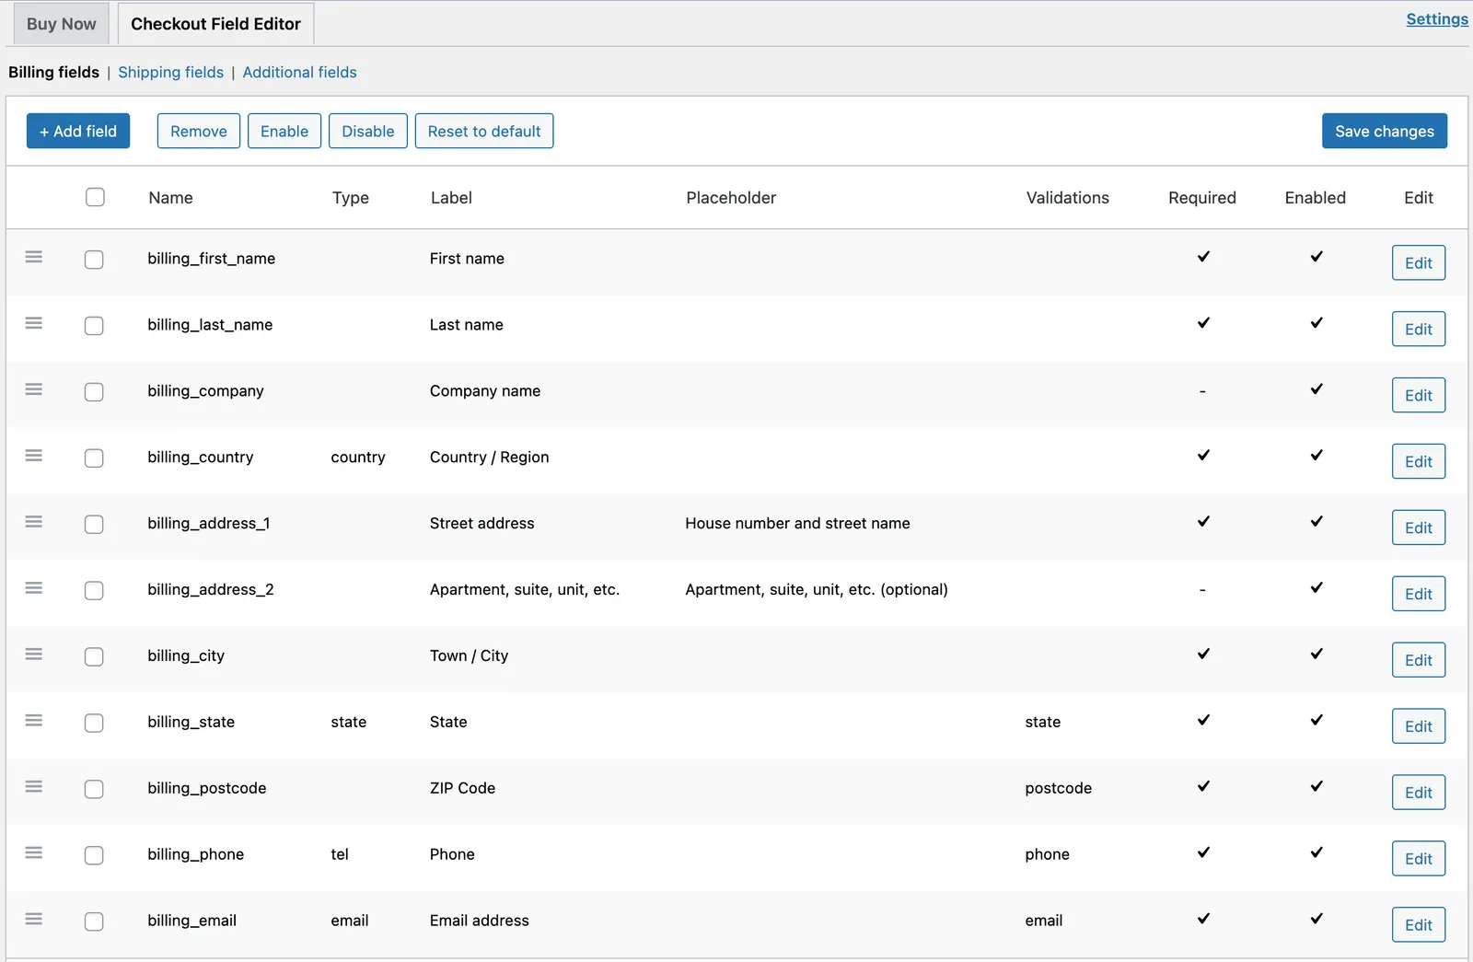The height and width of the screenshot is (962, 1473).
Task: Click drag handle for billing_state row
Action: pos(34,721)
